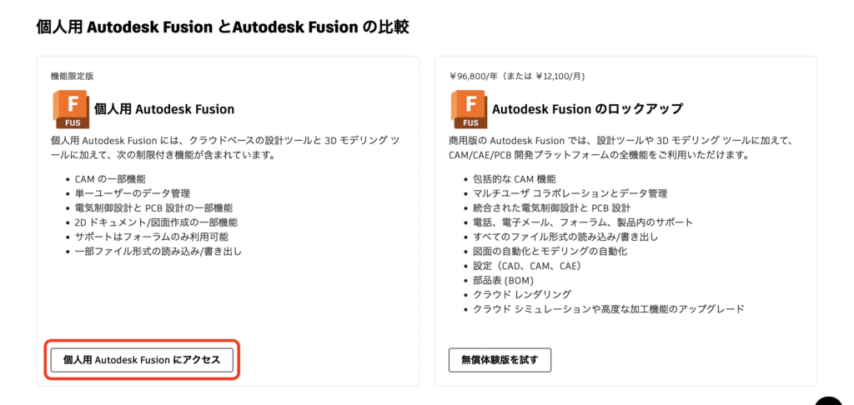Screen dimensions: 854x405
Task: Click the 一部ファイル形式の読み込み/書き出し list item
Action: tap(158, 252)
